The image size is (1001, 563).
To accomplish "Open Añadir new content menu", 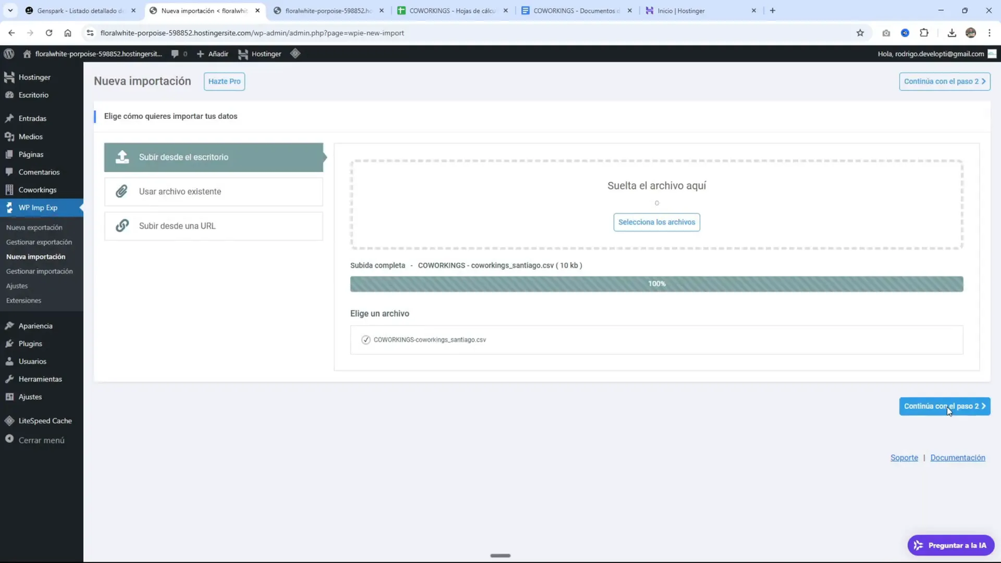I will pyautogui.click(x=212, y=54).
